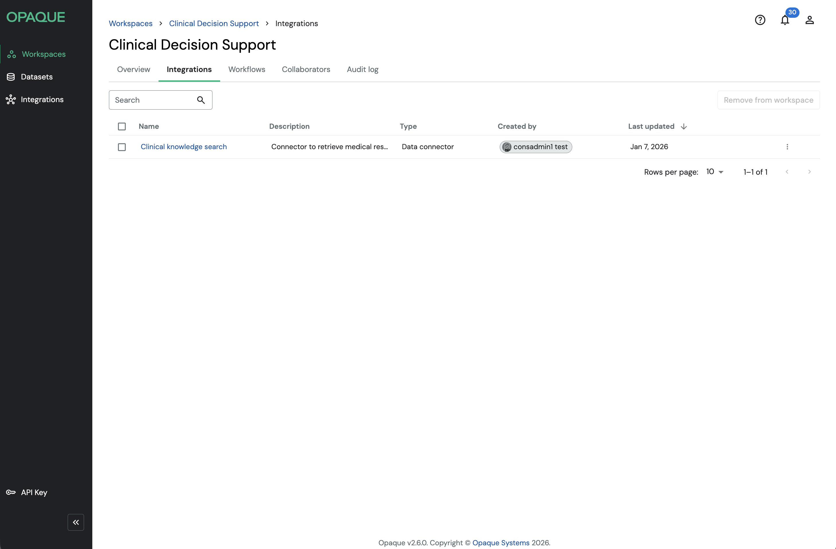This screenshot has height=549, width=836.
Task: Check the Clinical knowledge search row checkbox
Action: click(122, 147)
